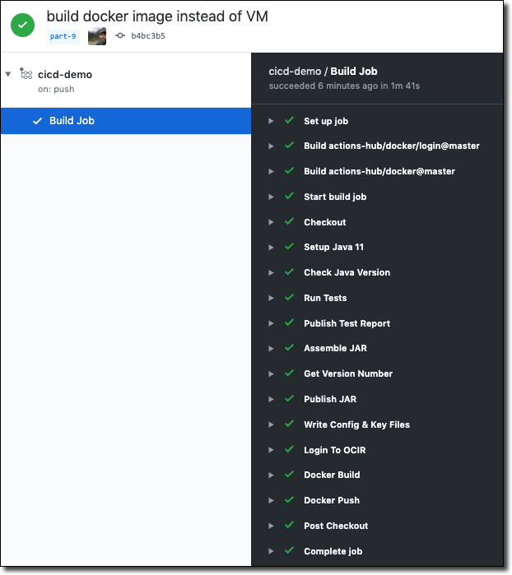
Task: Open the Write Config & Key Files step
Action: (x=356, y=424)
